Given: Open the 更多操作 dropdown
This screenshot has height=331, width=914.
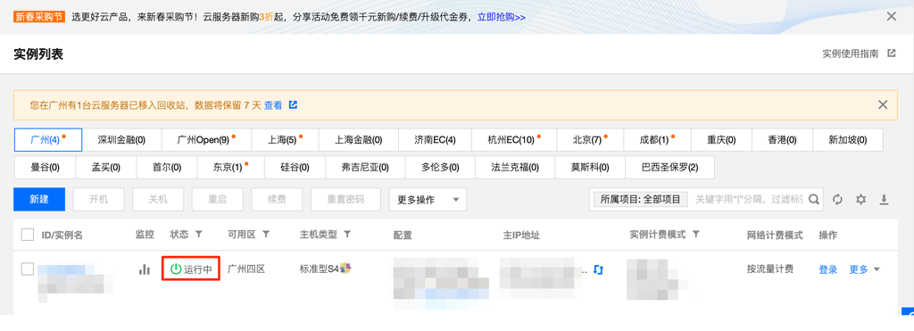Looking at the screenshot, I should [428, 199].
